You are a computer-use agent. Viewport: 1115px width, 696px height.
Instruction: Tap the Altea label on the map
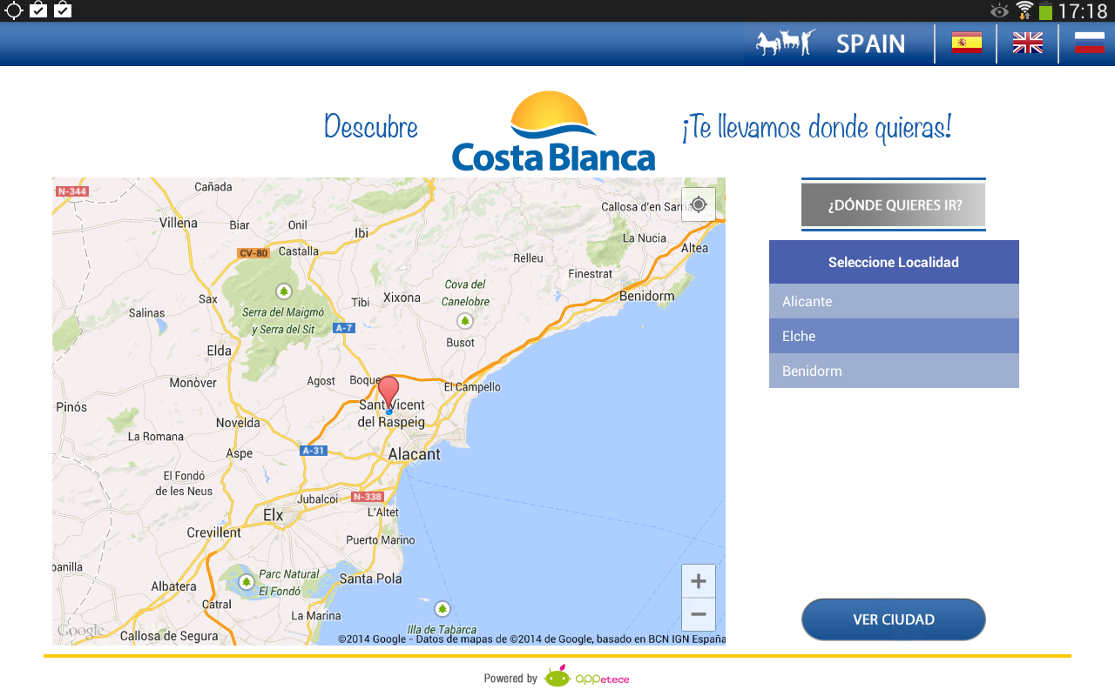pos(694,248)
